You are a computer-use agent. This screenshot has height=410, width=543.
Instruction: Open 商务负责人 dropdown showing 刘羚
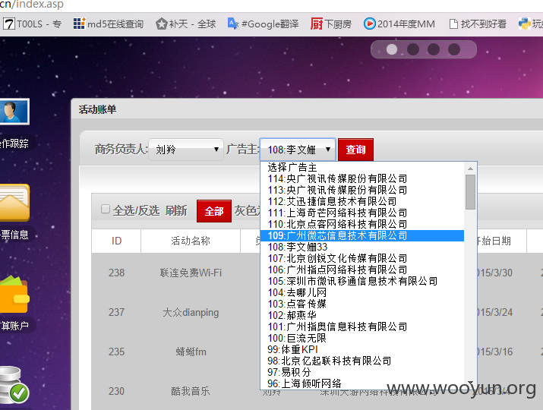pos(185,150)
